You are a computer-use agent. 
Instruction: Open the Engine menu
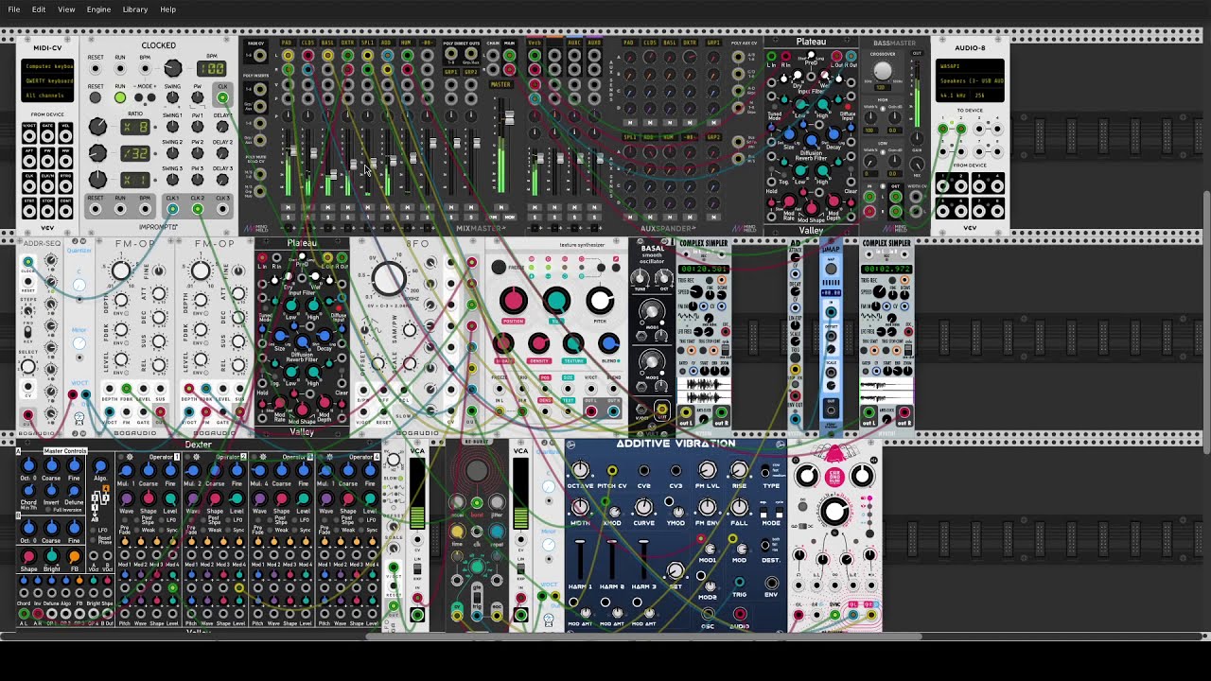pyautogui.click(x=98, y=9)
